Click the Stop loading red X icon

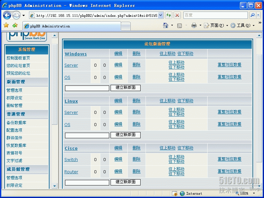point(177,15)
